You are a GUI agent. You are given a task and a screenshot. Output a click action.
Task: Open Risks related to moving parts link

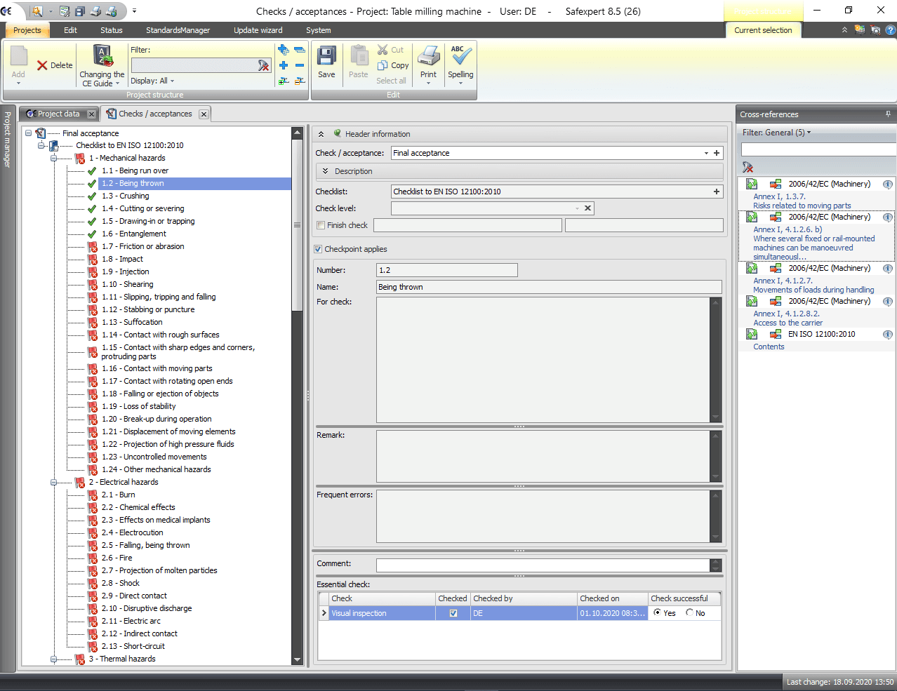[x=802, y=206]
